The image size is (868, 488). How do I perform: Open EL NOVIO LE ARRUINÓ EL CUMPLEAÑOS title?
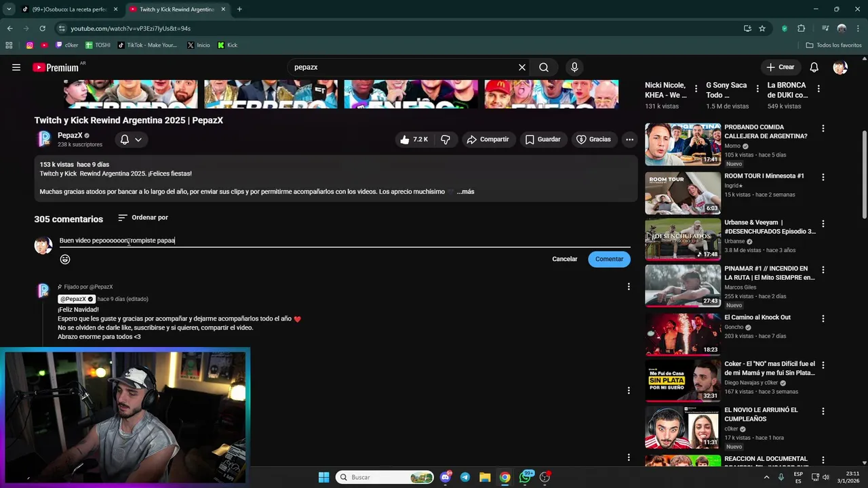pyautogui.click(x=761, y=414)
